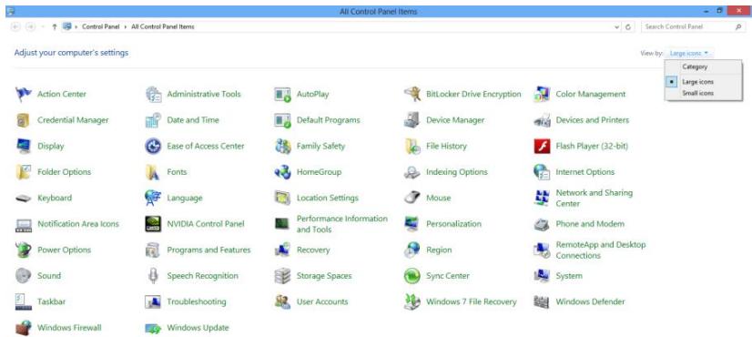Image resolution: width=752 pixels, height=337 pixels.
Task: Click the search magnifier icon
Action: pos(738,27)
